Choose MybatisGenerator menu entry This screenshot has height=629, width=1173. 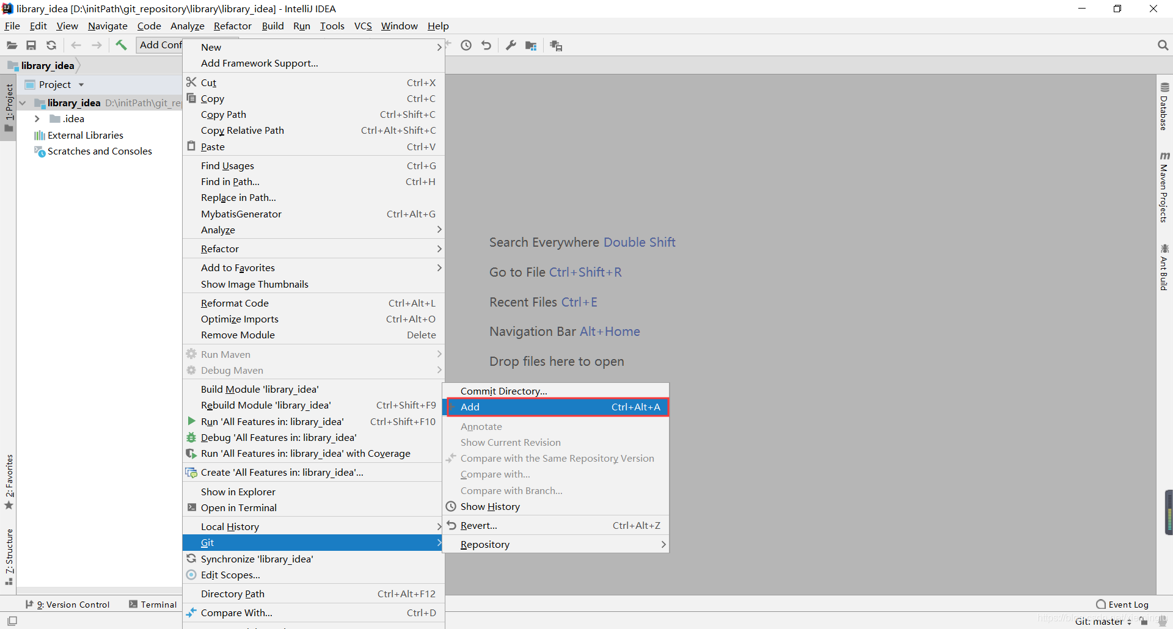[313, 214]
